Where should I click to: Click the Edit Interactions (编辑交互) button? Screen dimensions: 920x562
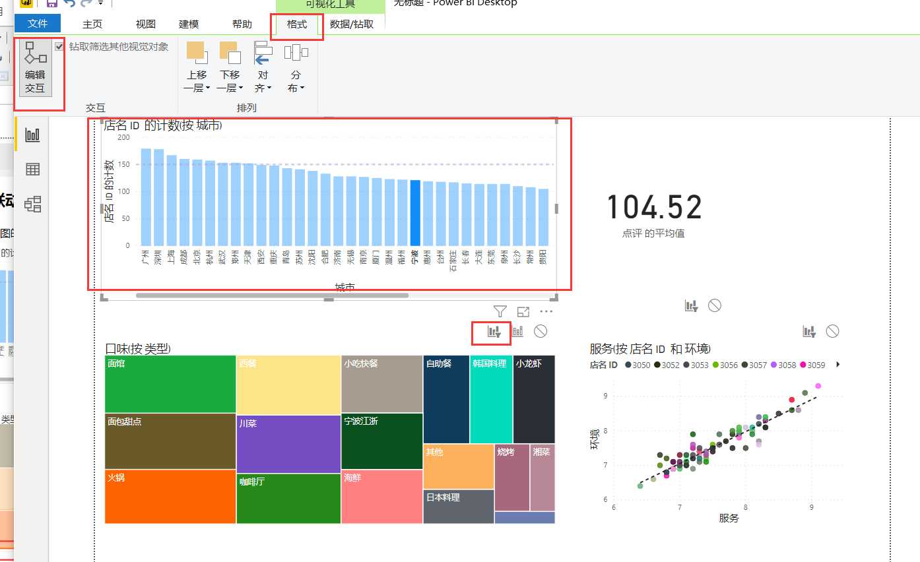pyautogui.click(x=35, y=69)
